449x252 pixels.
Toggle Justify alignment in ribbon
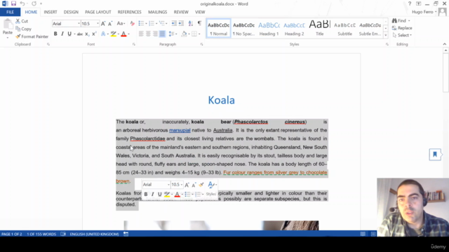click(x=162, y=34)
